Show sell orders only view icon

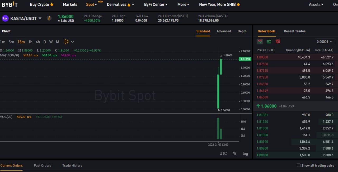278,42
